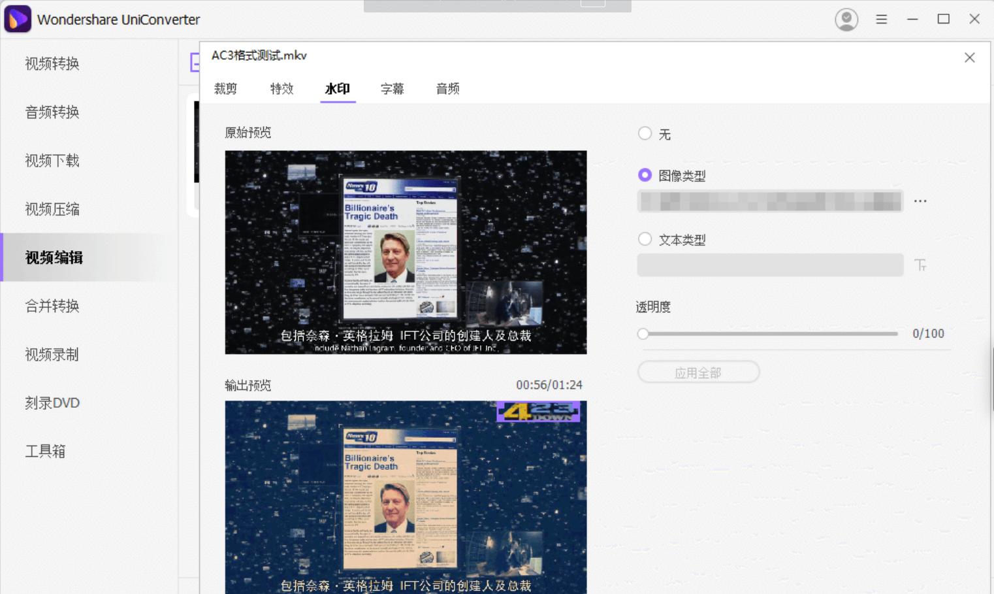Click the Wondershare UniConverter logo

click(18, 18)
